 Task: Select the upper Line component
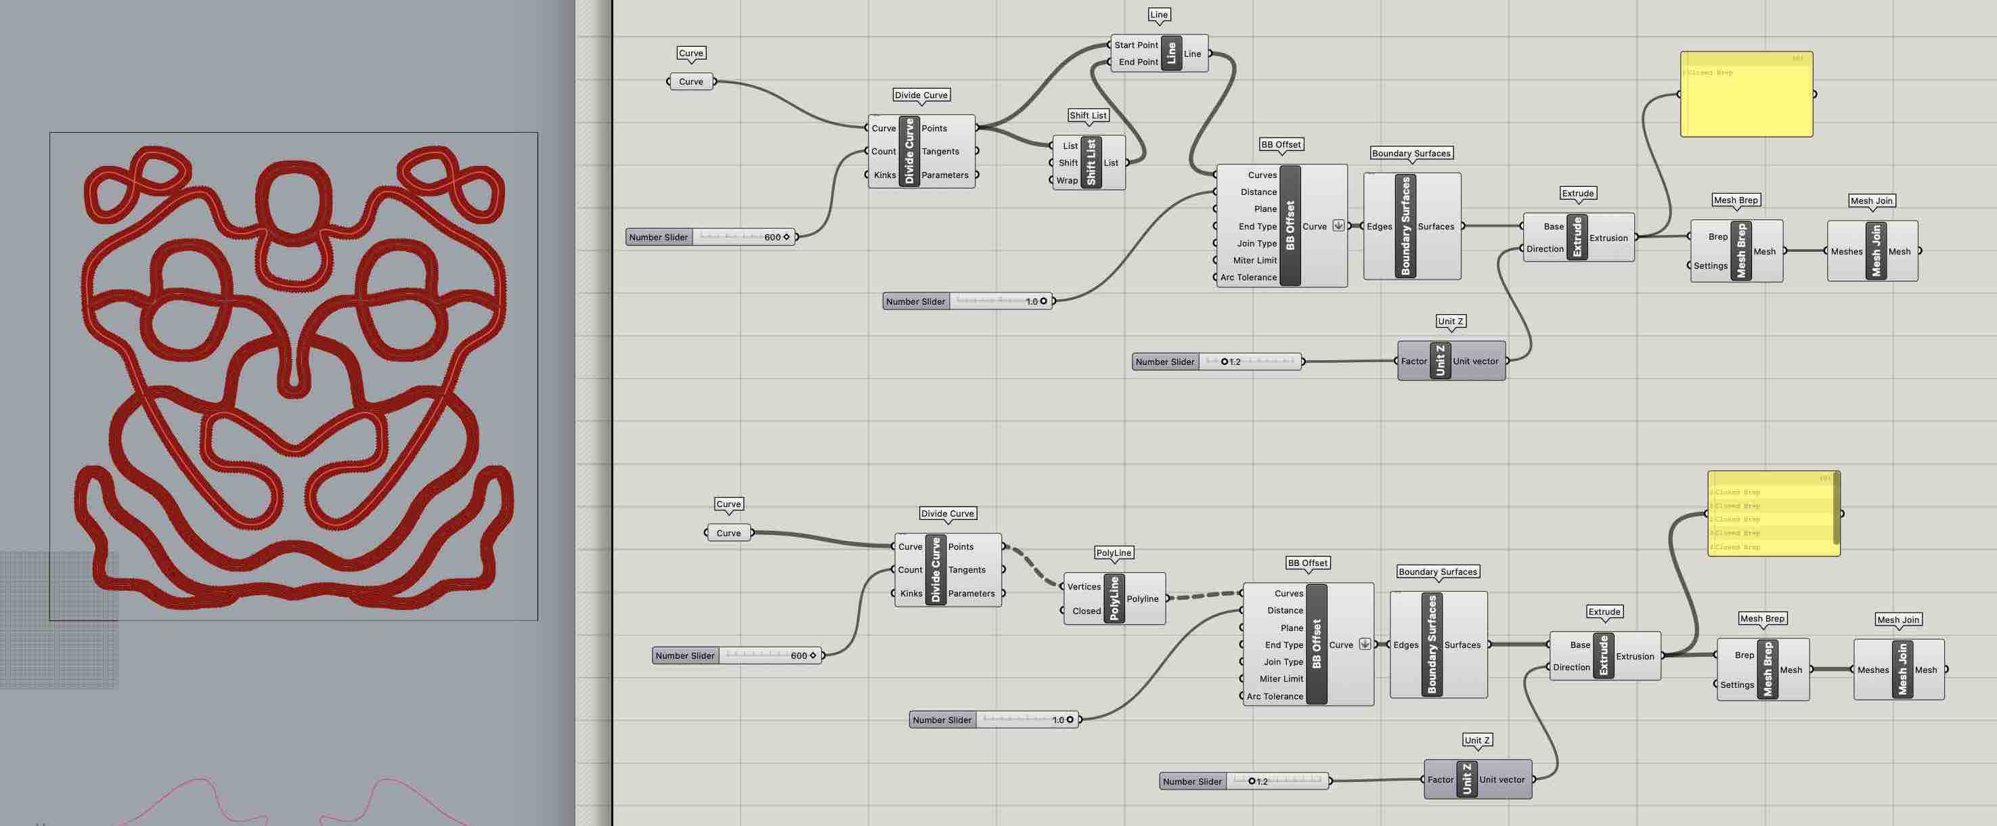1170,53
